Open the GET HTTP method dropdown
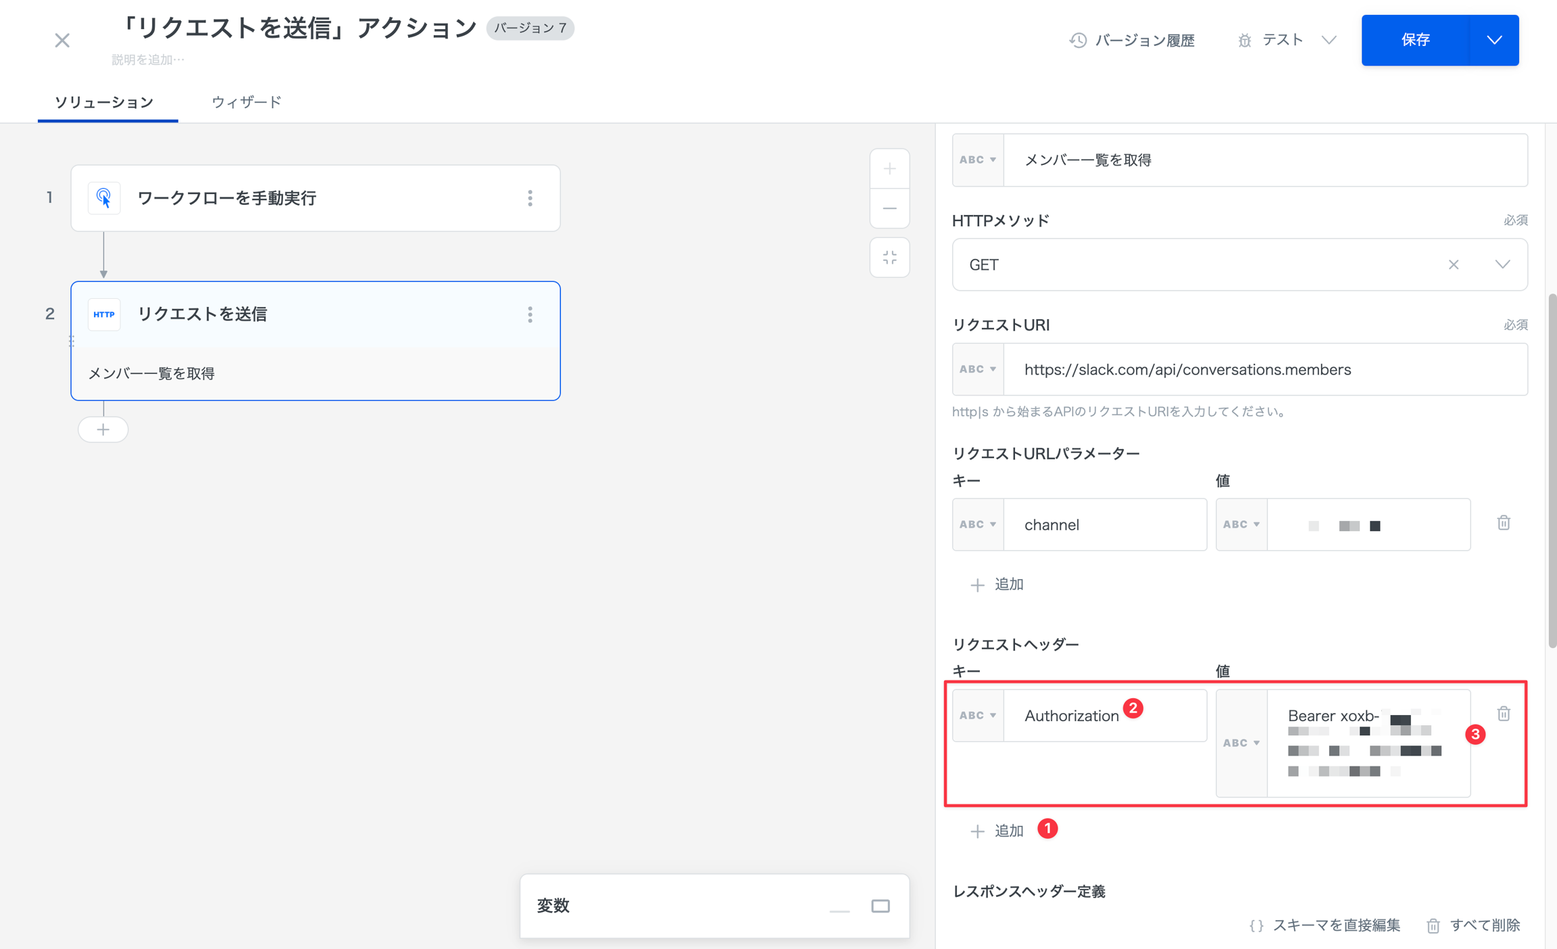1557x949 pixels. pos(1503,264)
